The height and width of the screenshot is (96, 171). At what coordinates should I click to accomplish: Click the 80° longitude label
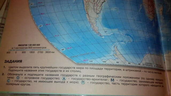coord(118,62)
